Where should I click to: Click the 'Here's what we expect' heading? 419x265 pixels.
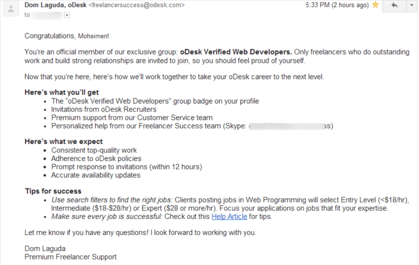pyautogui.click(x=64, y=142)
